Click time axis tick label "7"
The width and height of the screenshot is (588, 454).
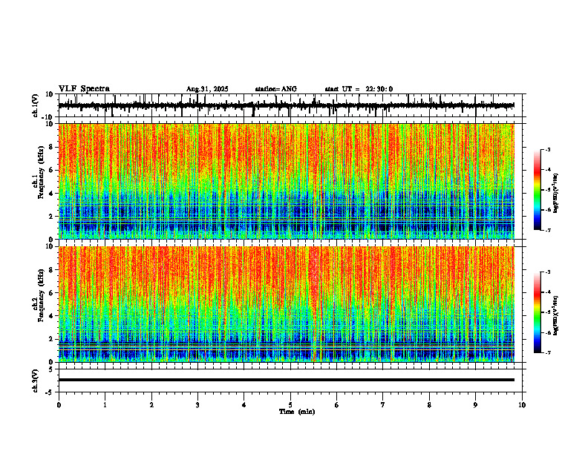coord(383,405)
